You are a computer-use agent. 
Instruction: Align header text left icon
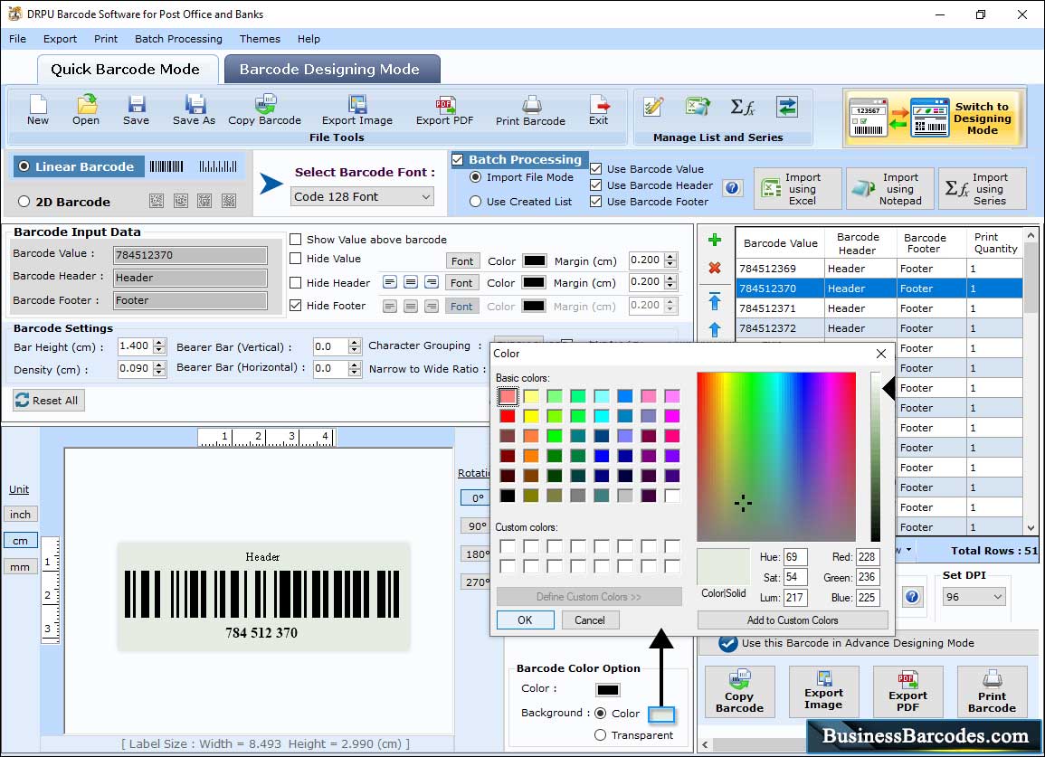[x=390, y=282]
